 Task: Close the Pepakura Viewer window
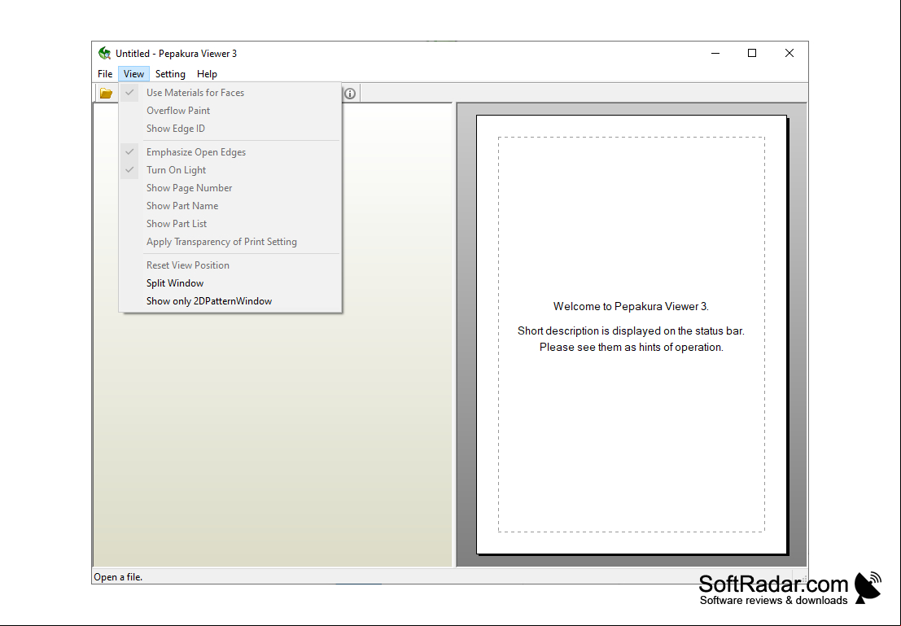tap(789, 54)
